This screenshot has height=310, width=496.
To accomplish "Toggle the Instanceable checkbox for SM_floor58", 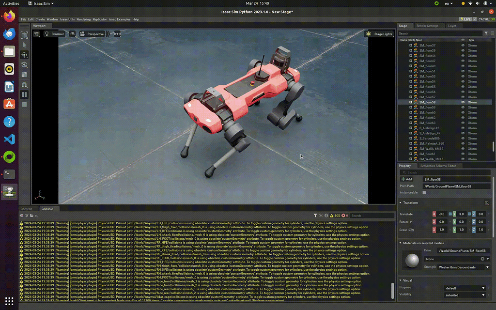I will pos(423,192).
